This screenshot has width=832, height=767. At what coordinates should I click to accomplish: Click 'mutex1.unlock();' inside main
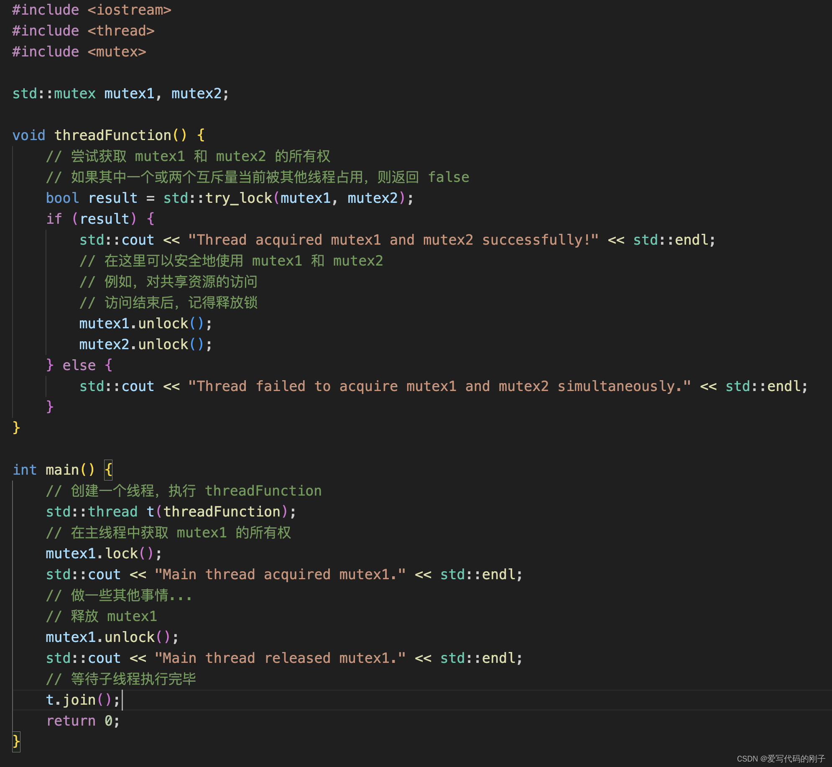[x=112, y=637]
